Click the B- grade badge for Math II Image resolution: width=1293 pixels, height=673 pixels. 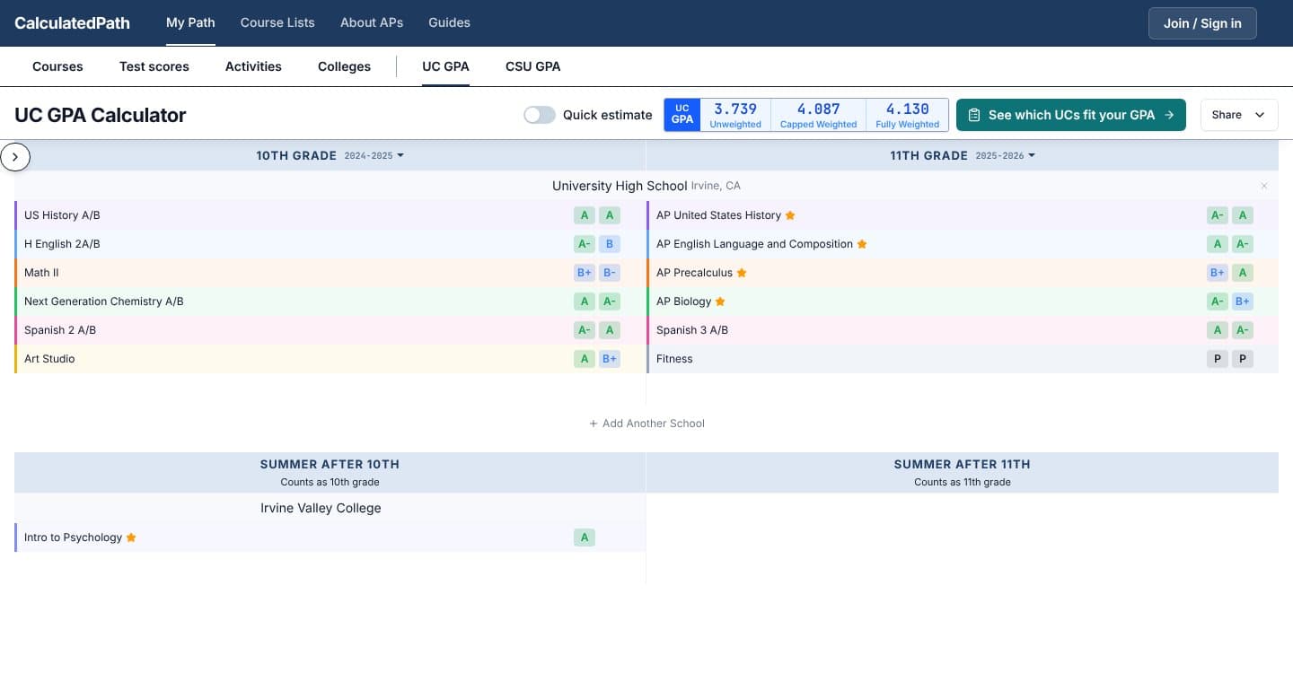click(610, 273)
